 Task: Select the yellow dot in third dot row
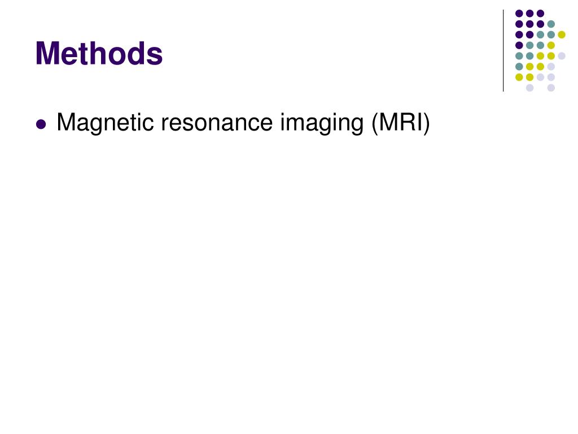click(x=562, y=34)
